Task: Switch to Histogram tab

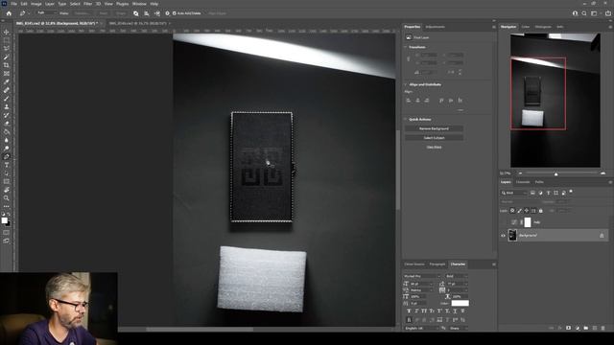Action: (543, 27)
